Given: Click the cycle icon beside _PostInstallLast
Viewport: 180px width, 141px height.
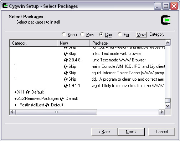Looking at the screenshot, I should 47,105.
